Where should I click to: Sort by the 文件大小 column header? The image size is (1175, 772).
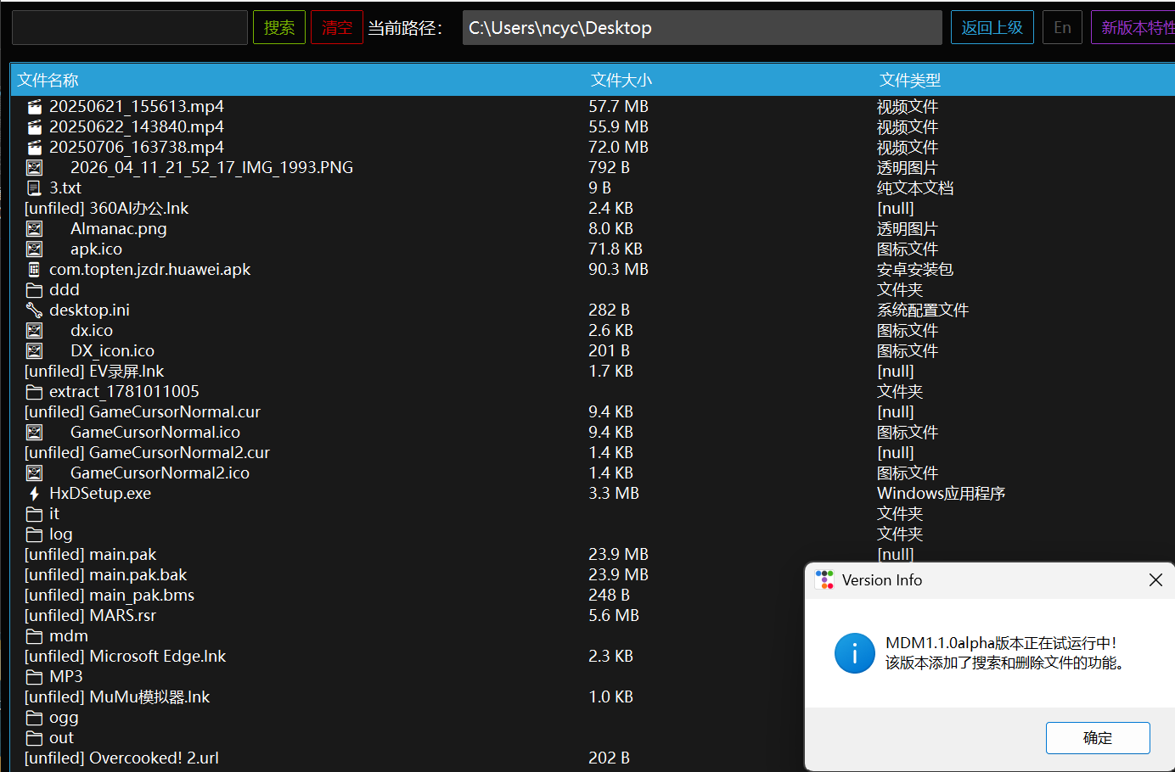point(621,80)
